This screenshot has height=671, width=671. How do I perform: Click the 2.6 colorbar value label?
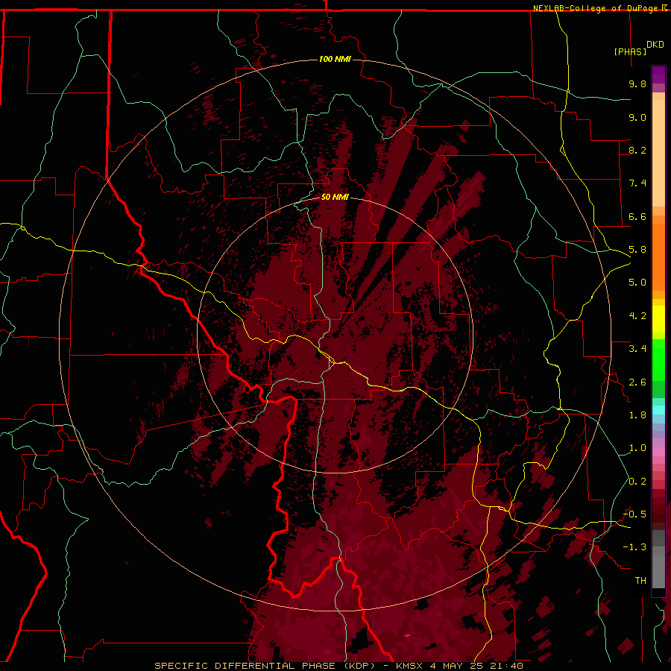click(x=637, y=382)
